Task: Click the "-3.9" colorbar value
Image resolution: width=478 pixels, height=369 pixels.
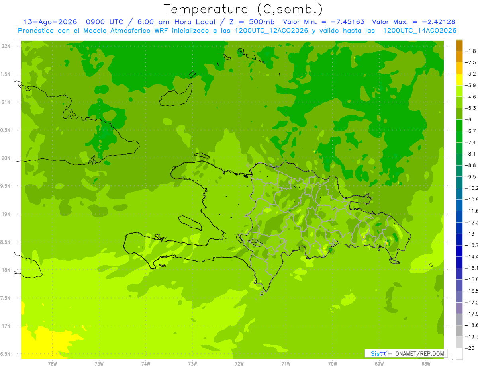Action: [x=471, y=85]
